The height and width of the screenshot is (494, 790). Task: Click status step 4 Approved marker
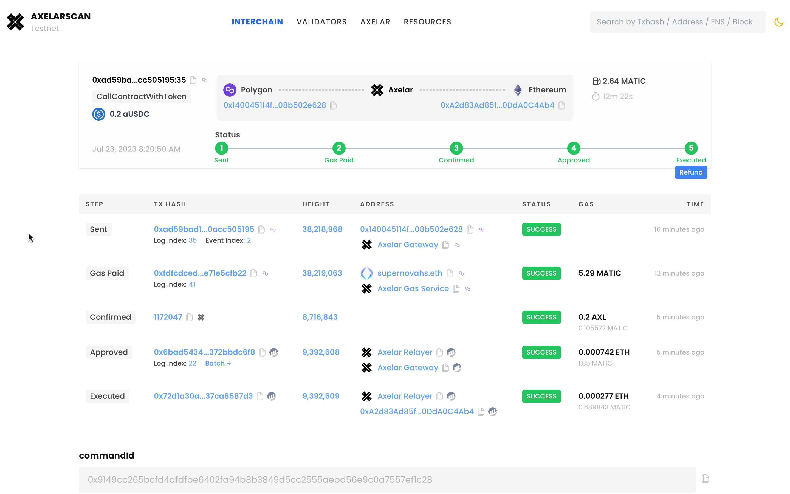[574, 148]
